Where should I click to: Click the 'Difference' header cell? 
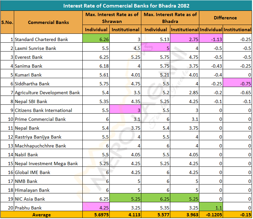[225, 18]
